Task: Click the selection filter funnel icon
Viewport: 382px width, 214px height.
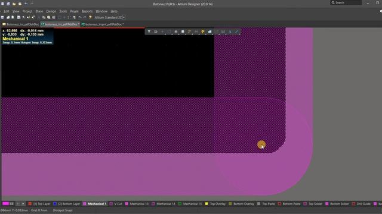Action: pyautogui.click(x=149, y=32)
